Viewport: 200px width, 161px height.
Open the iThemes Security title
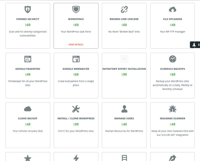click(28, 19)
